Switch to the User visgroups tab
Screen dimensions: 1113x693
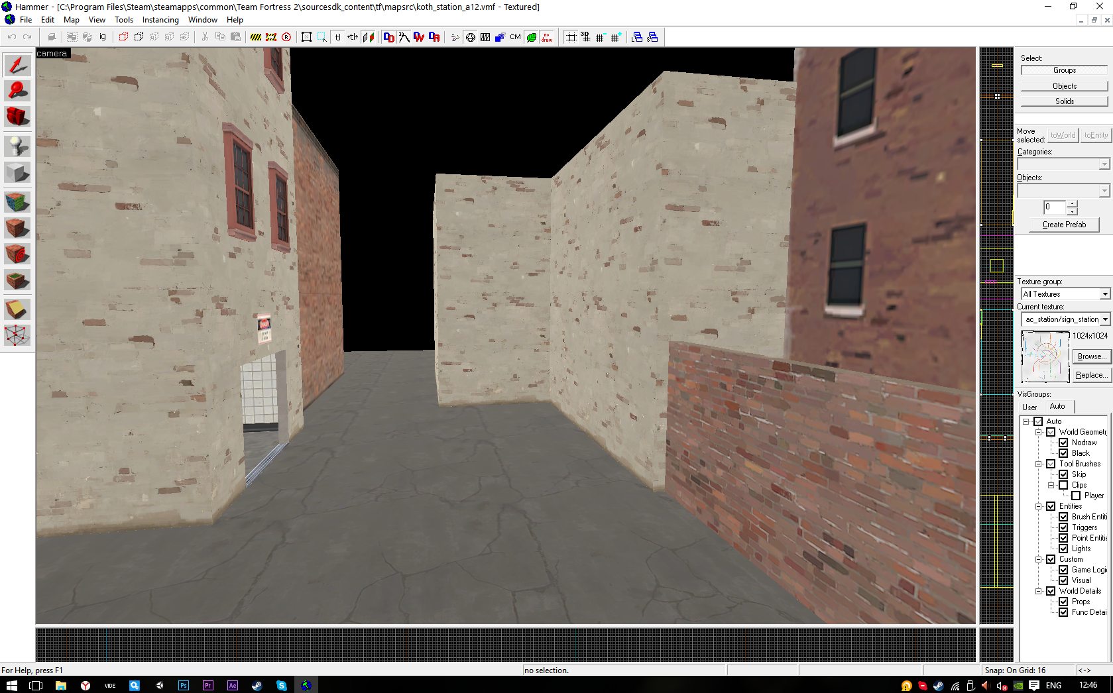tap(1029, 407)
